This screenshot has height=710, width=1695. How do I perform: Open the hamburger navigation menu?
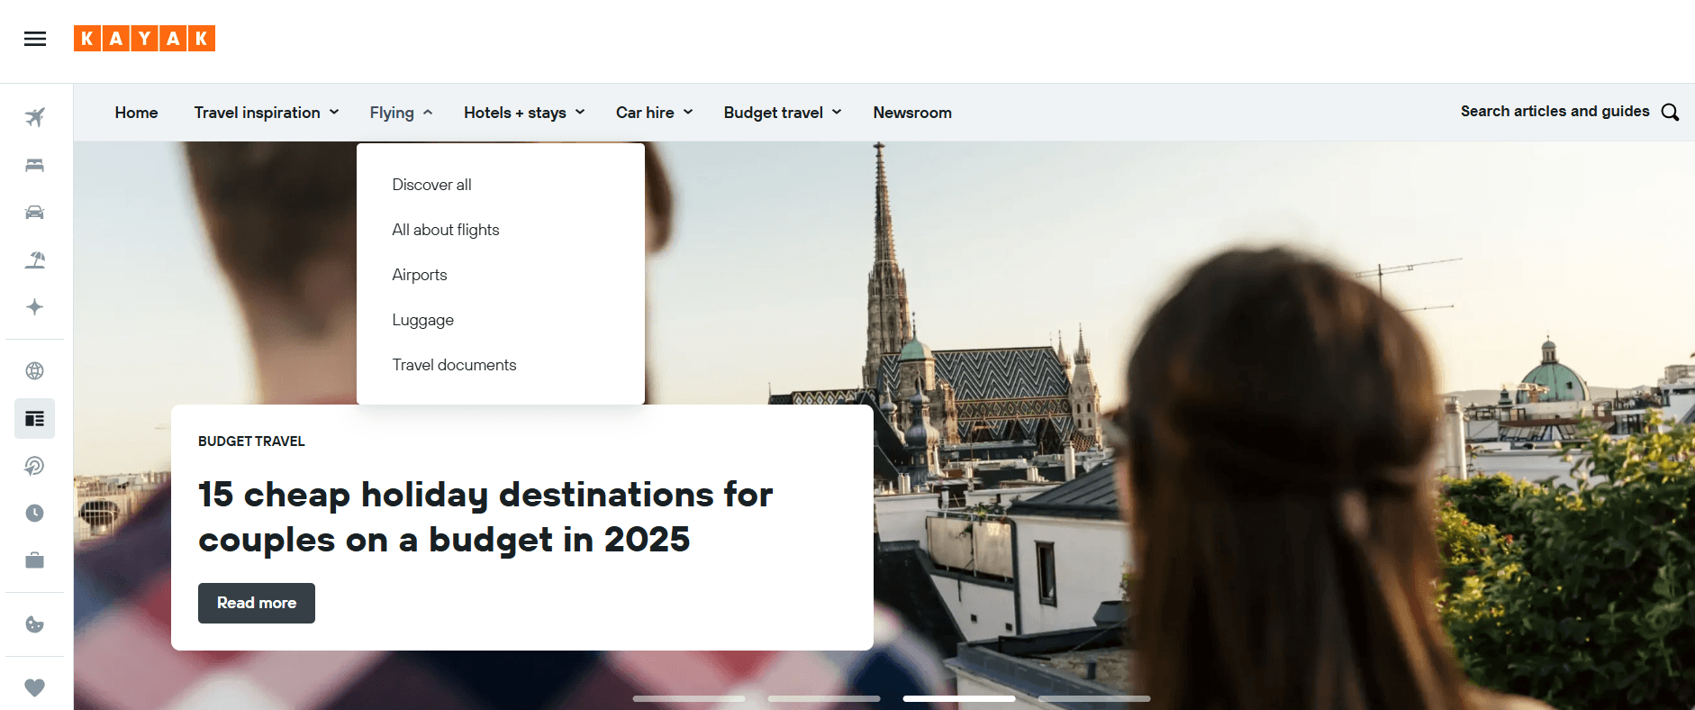click(35, 39)
